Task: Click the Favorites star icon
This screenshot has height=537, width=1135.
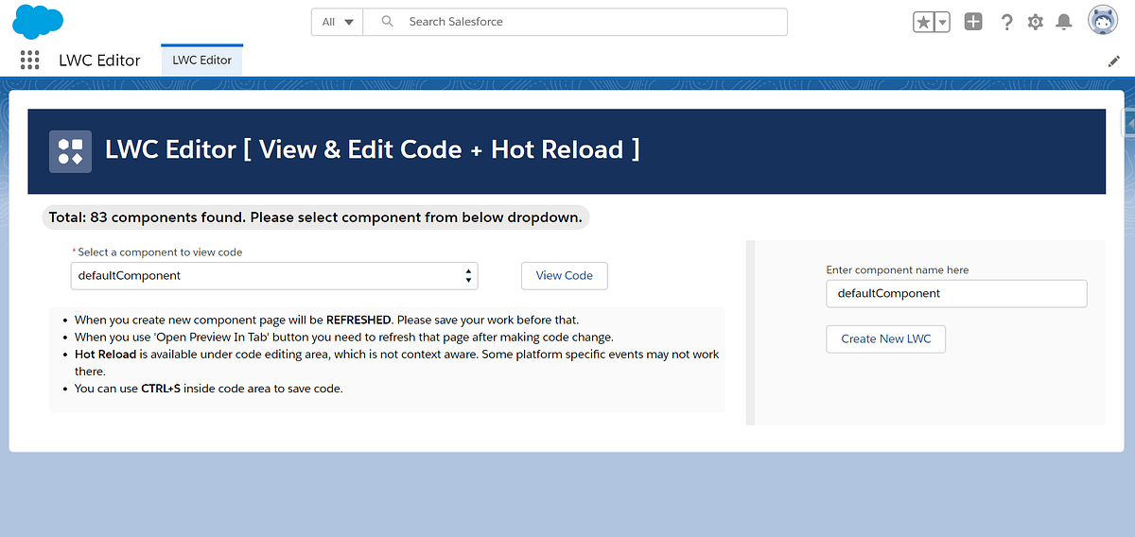Action: (923, 22)
